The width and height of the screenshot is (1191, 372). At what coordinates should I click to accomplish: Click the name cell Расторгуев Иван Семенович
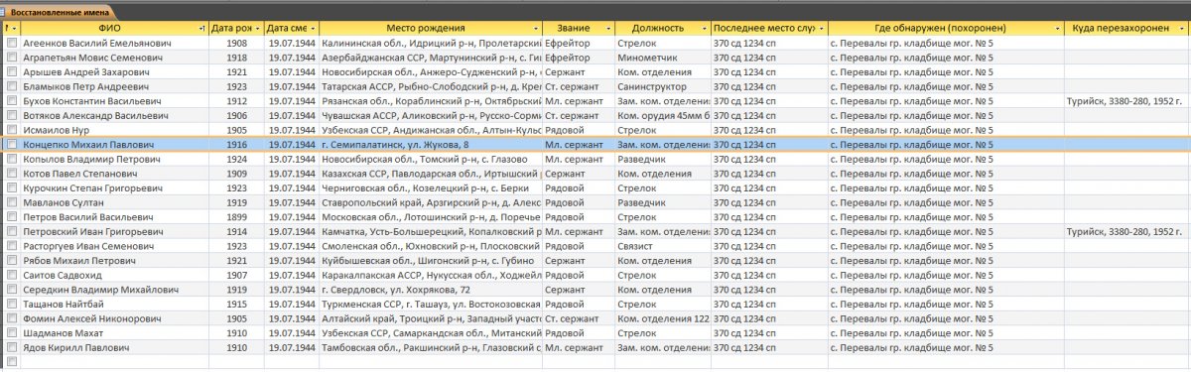115,245
